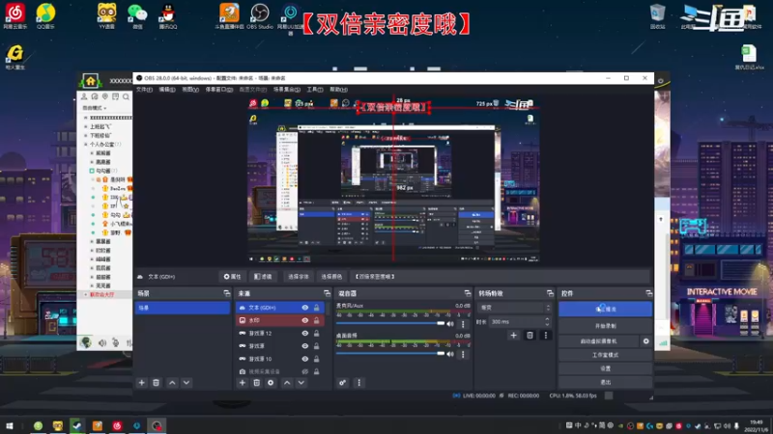Image resolution: width=773 pixels, height=434 pixels.
Task: Open the 桌面音频 three-dot menu
Action: pos(463,354)
